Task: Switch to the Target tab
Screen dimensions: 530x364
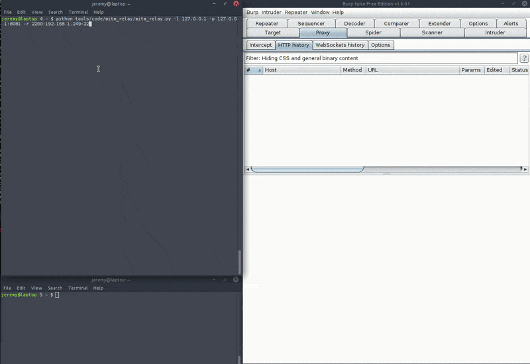Action: (x=273, y=32)
